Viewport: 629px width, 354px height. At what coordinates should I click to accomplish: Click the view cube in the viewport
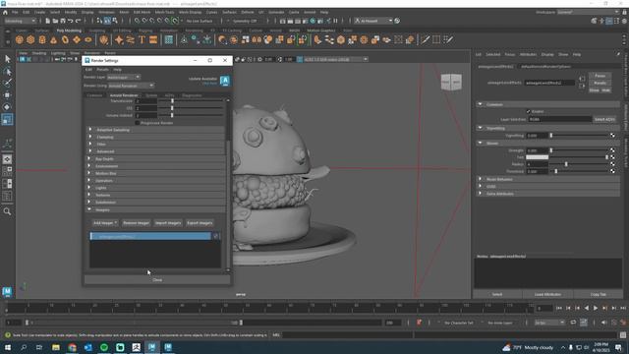pyautogui.click(x=451, y=82)
